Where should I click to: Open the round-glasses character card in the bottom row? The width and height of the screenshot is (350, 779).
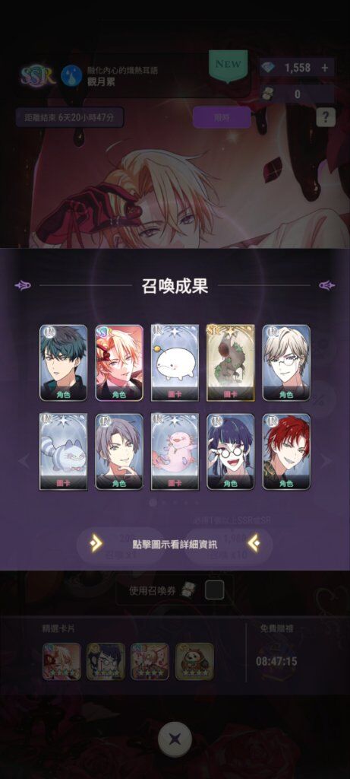coord(231,452)
